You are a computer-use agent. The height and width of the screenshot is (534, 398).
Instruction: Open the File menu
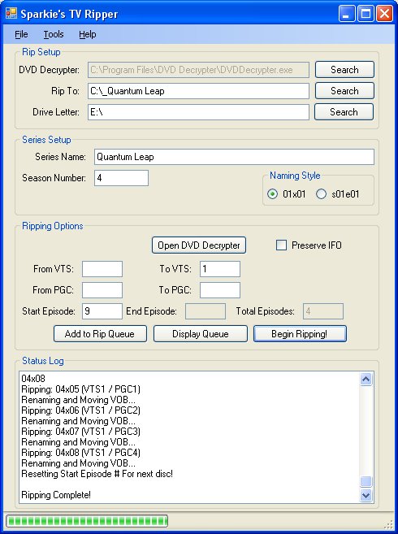(21, 34)
